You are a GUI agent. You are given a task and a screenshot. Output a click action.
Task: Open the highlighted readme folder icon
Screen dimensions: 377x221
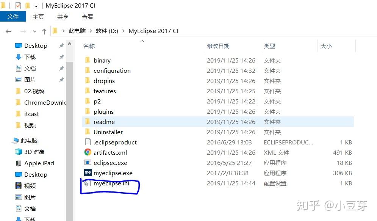[x=88, y=122]
